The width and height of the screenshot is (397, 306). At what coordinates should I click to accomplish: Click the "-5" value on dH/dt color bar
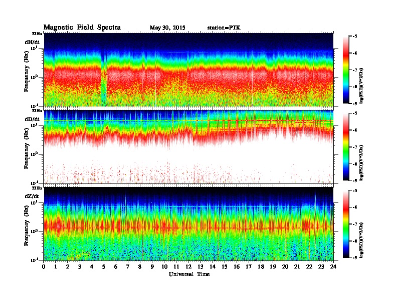(x=355, y=36)
